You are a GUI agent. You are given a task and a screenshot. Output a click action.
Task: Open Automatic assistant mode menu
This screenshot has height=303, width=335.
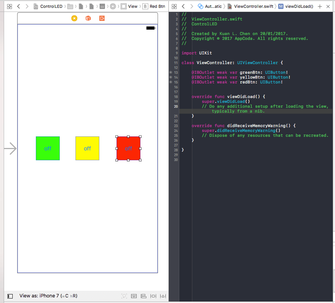tap(210, 6)
